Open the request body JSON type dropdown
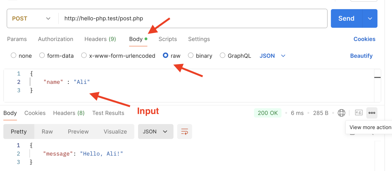Viewport: 392px width, 171px height. click(x=272, y=56)
